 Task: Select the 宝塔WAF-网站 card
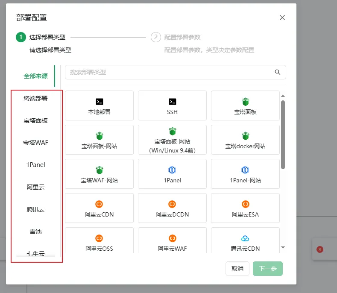click(99, 174)
